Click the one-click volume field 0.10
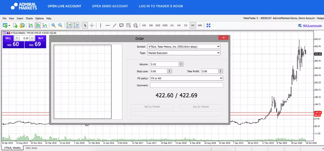The width and height of the screenshot is (324, 151). 25,38
